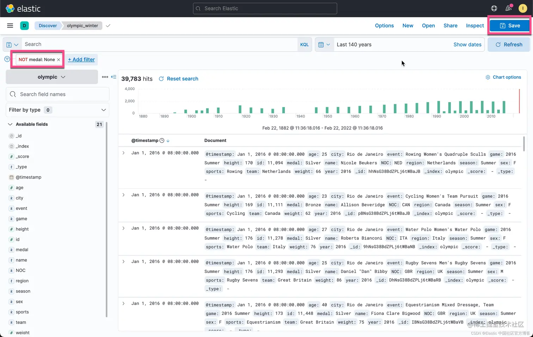Sort by @timestamp arrow

pyautogui.click(x=168, y=141)
